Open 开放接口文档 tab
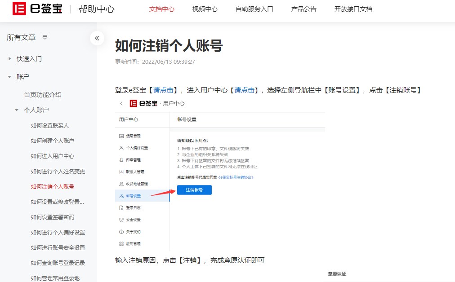This screenshot has height=282, width=455. (353, 9)
